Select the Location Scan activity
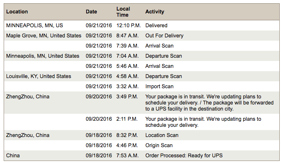The width and height of the screenshot is (283, 163). (162, 135)
